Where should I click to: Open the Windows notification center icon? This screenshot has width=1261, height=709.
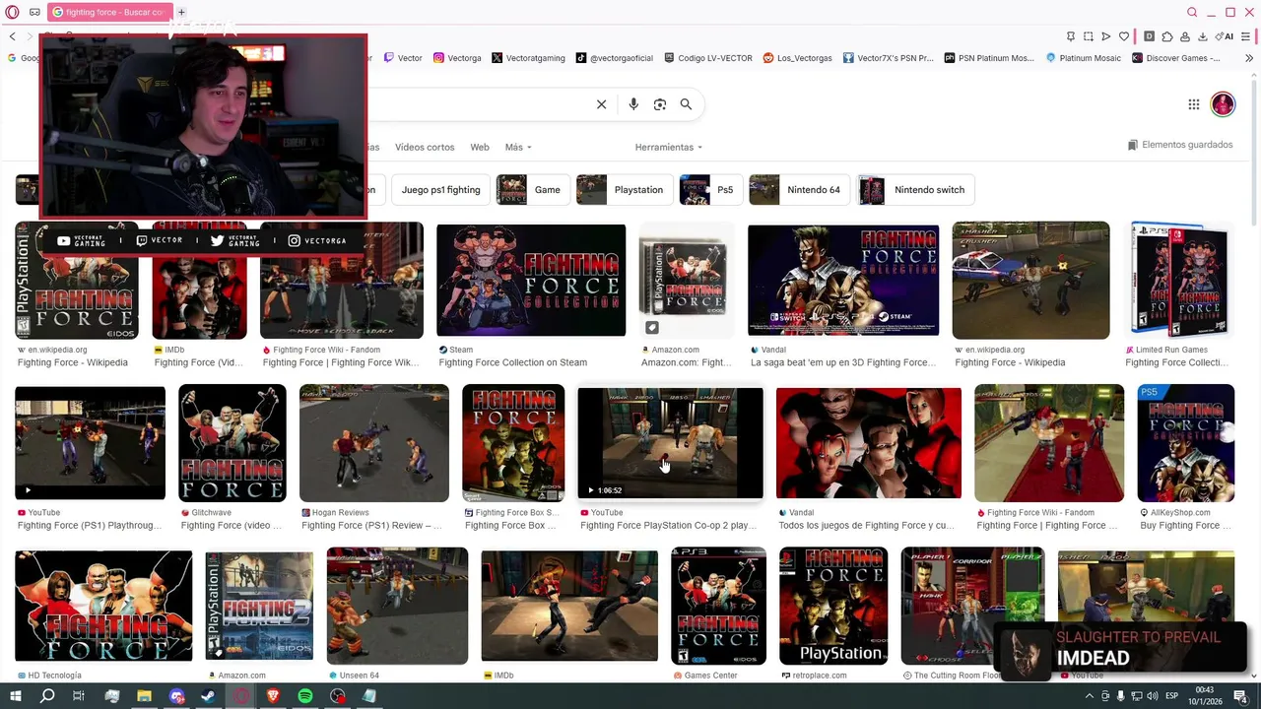click(x=1242, y=696)
